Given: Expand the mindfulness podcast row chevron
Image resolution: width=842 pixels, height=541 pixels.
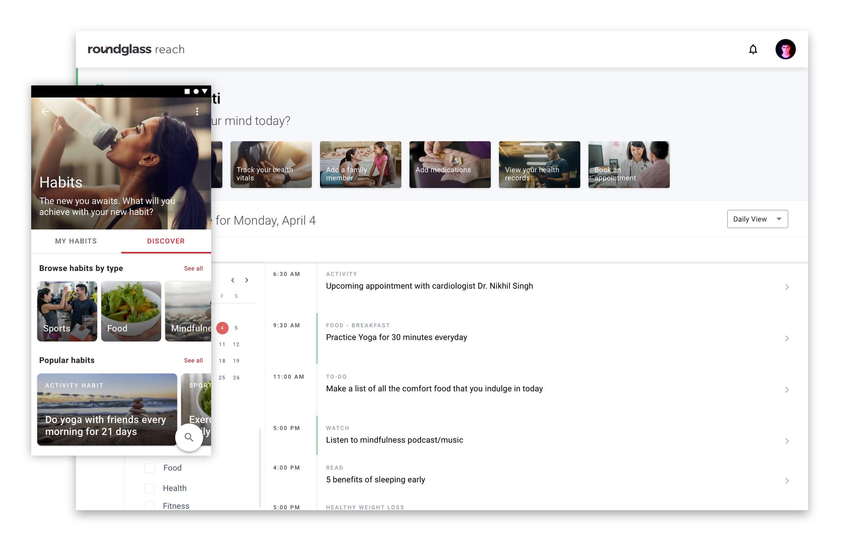Looking at the screenshot, I should pos(786,441).
